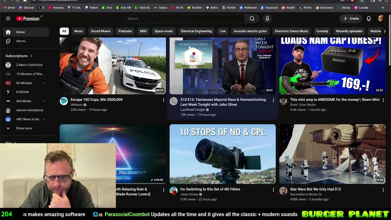
Task: Select the Electrical Engineering chip
Action: (196, 31)
